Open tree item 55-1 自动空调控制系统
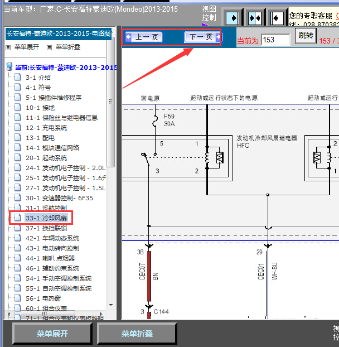 click(59, 288)
